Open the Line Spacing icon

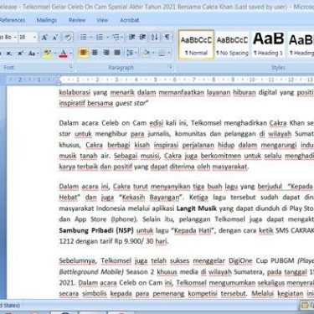[x=130, y=53]
